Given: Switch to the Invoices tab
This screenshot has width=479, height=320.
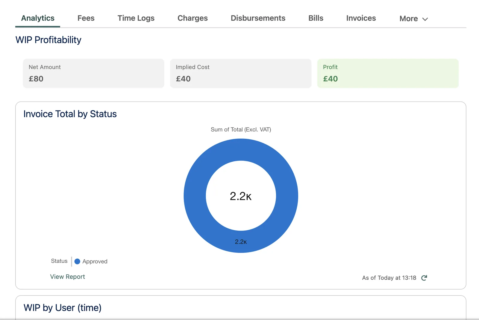Looking at the screenshot, I should [361, 18].
